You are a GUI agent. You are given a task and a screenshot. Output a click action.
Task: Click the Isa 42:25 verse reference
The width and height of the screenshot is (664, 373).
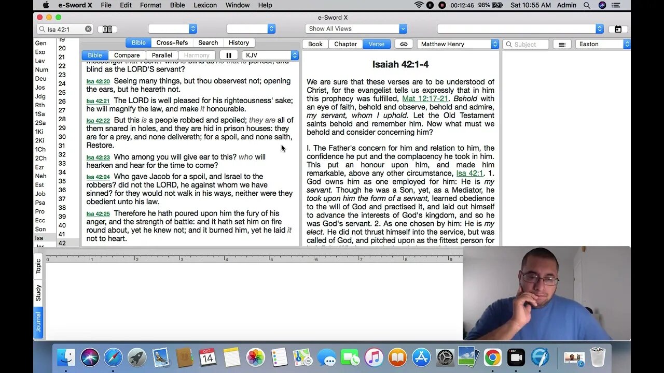pos(98,214)
